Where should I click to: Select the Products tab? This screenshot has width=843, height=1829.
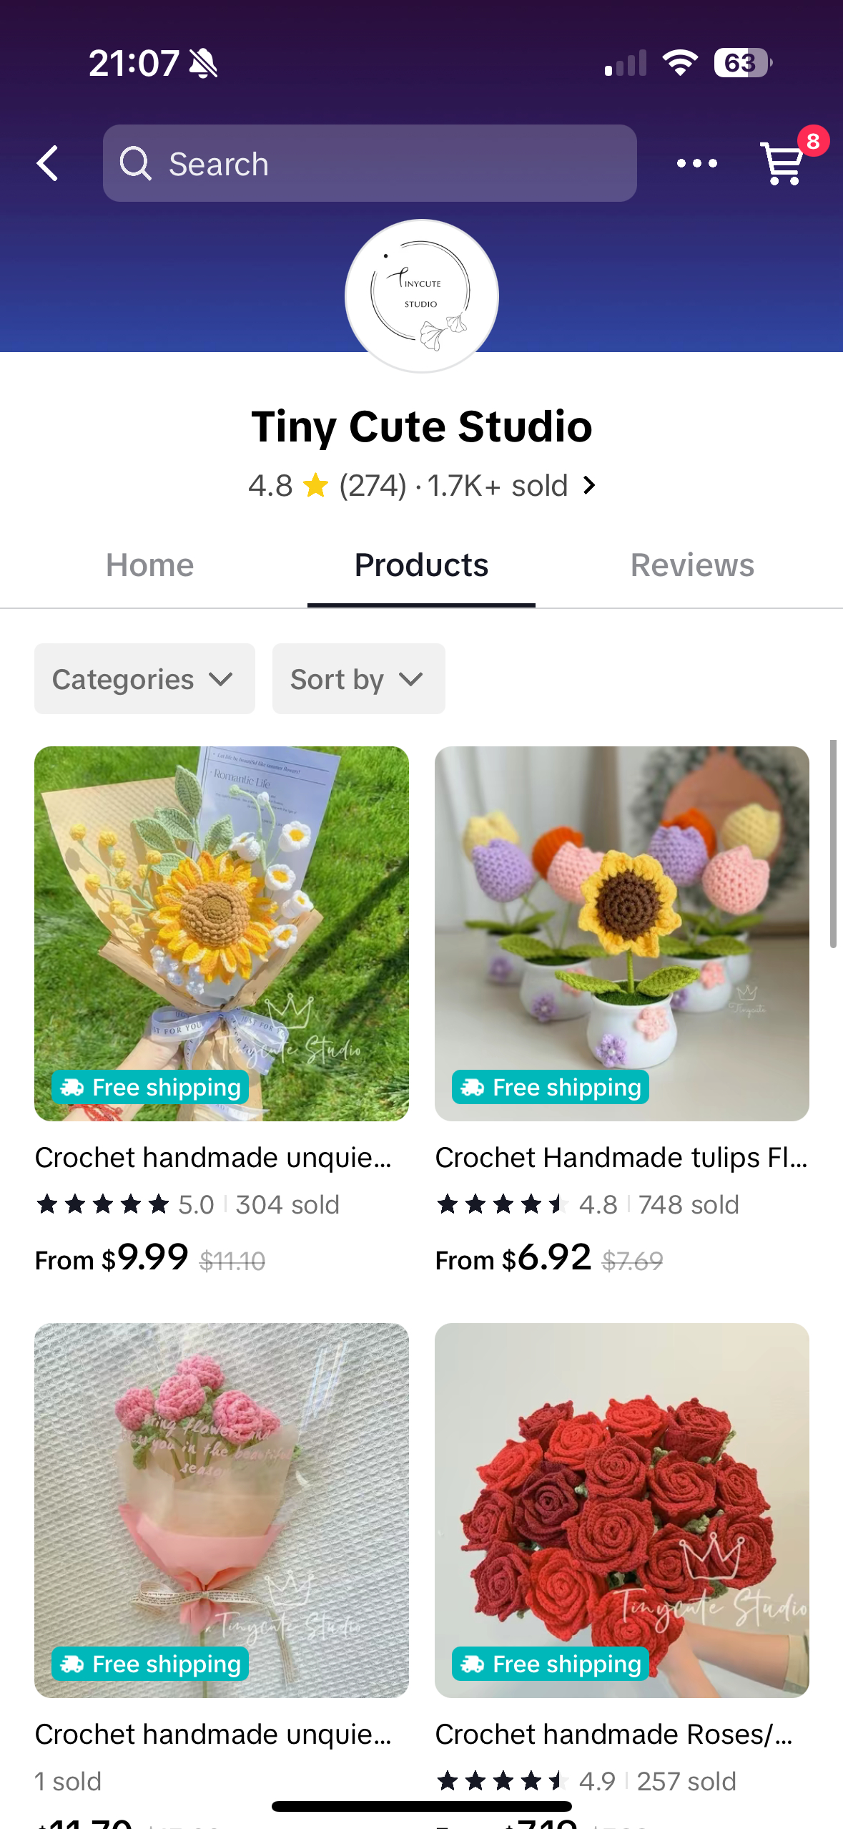(421, 565)
